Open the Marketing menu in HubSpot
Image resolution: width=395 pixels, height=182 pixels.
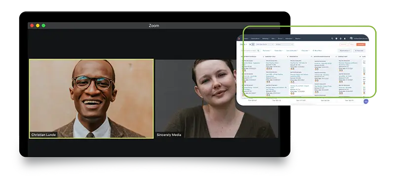tap(266, 38)
